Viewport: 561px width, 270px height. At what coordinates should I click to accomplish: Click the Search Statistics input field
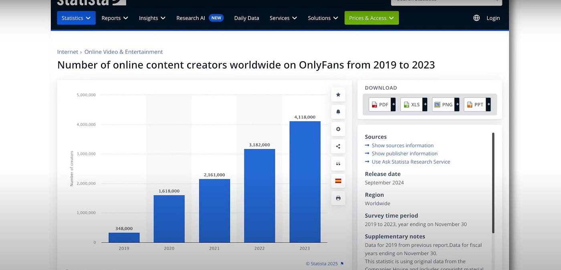click(x=446, y=2)
